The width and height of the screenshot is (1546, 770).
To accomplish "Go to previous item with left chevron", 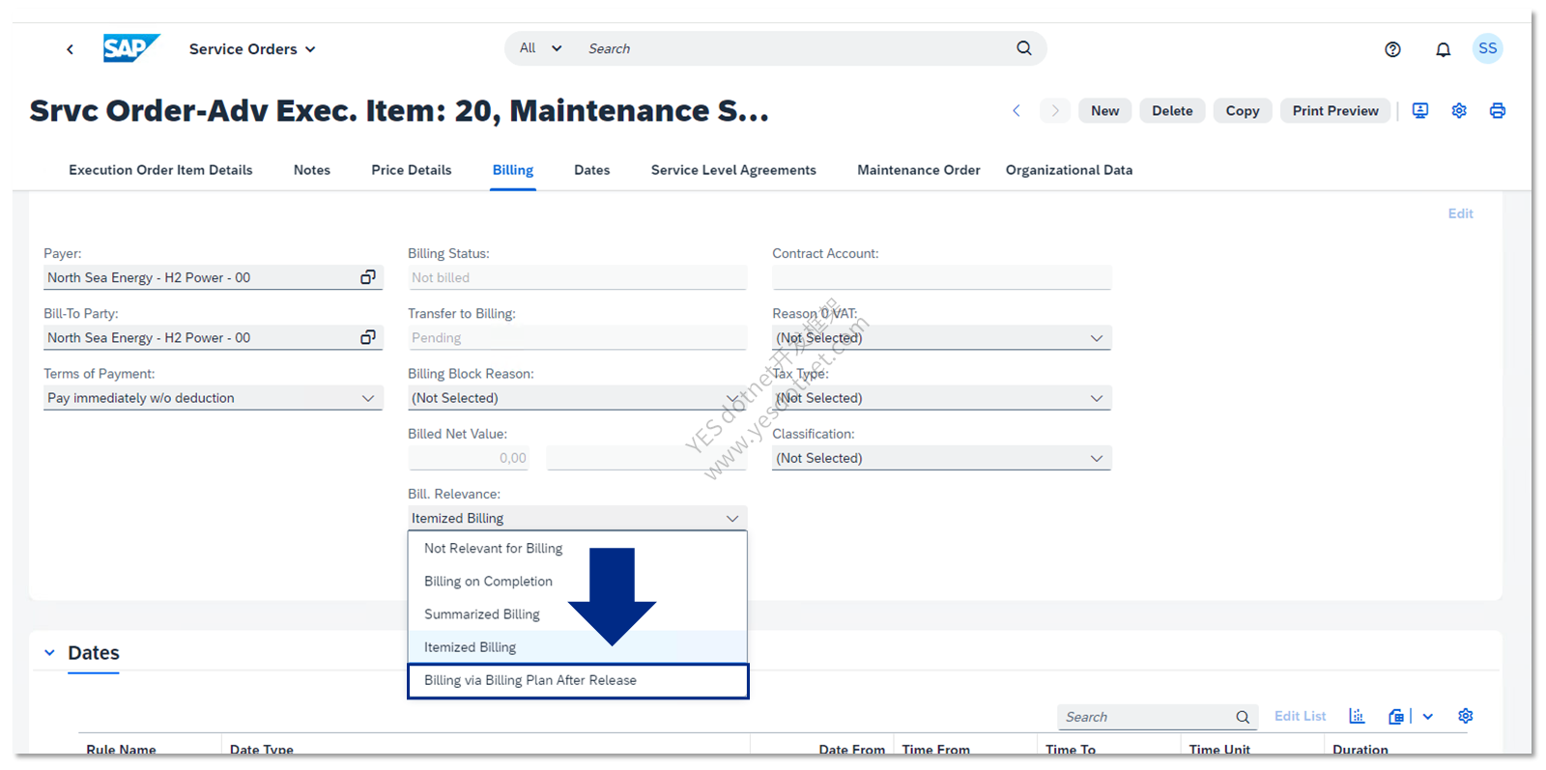I will tap(1016, 111).
